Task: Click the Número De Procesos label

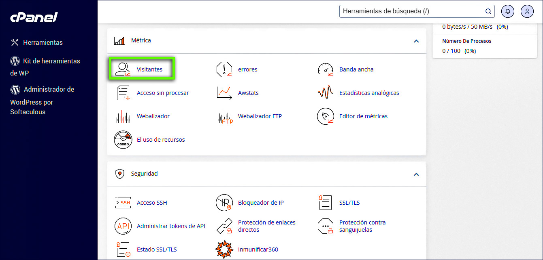Action: (467, 41)
